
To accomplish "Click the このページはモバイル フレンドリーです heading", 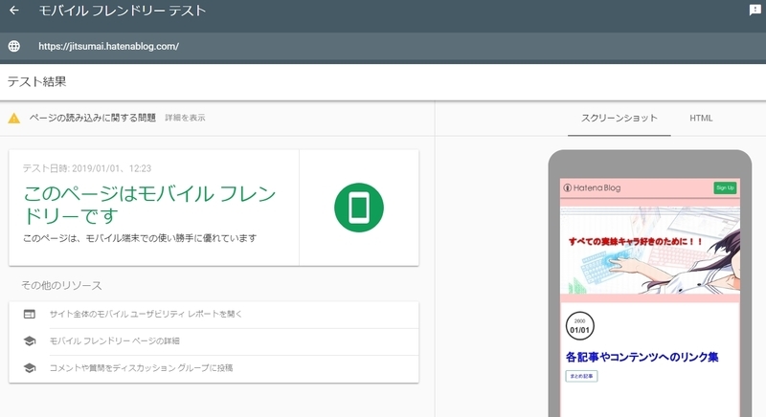I will coord(150,205).
